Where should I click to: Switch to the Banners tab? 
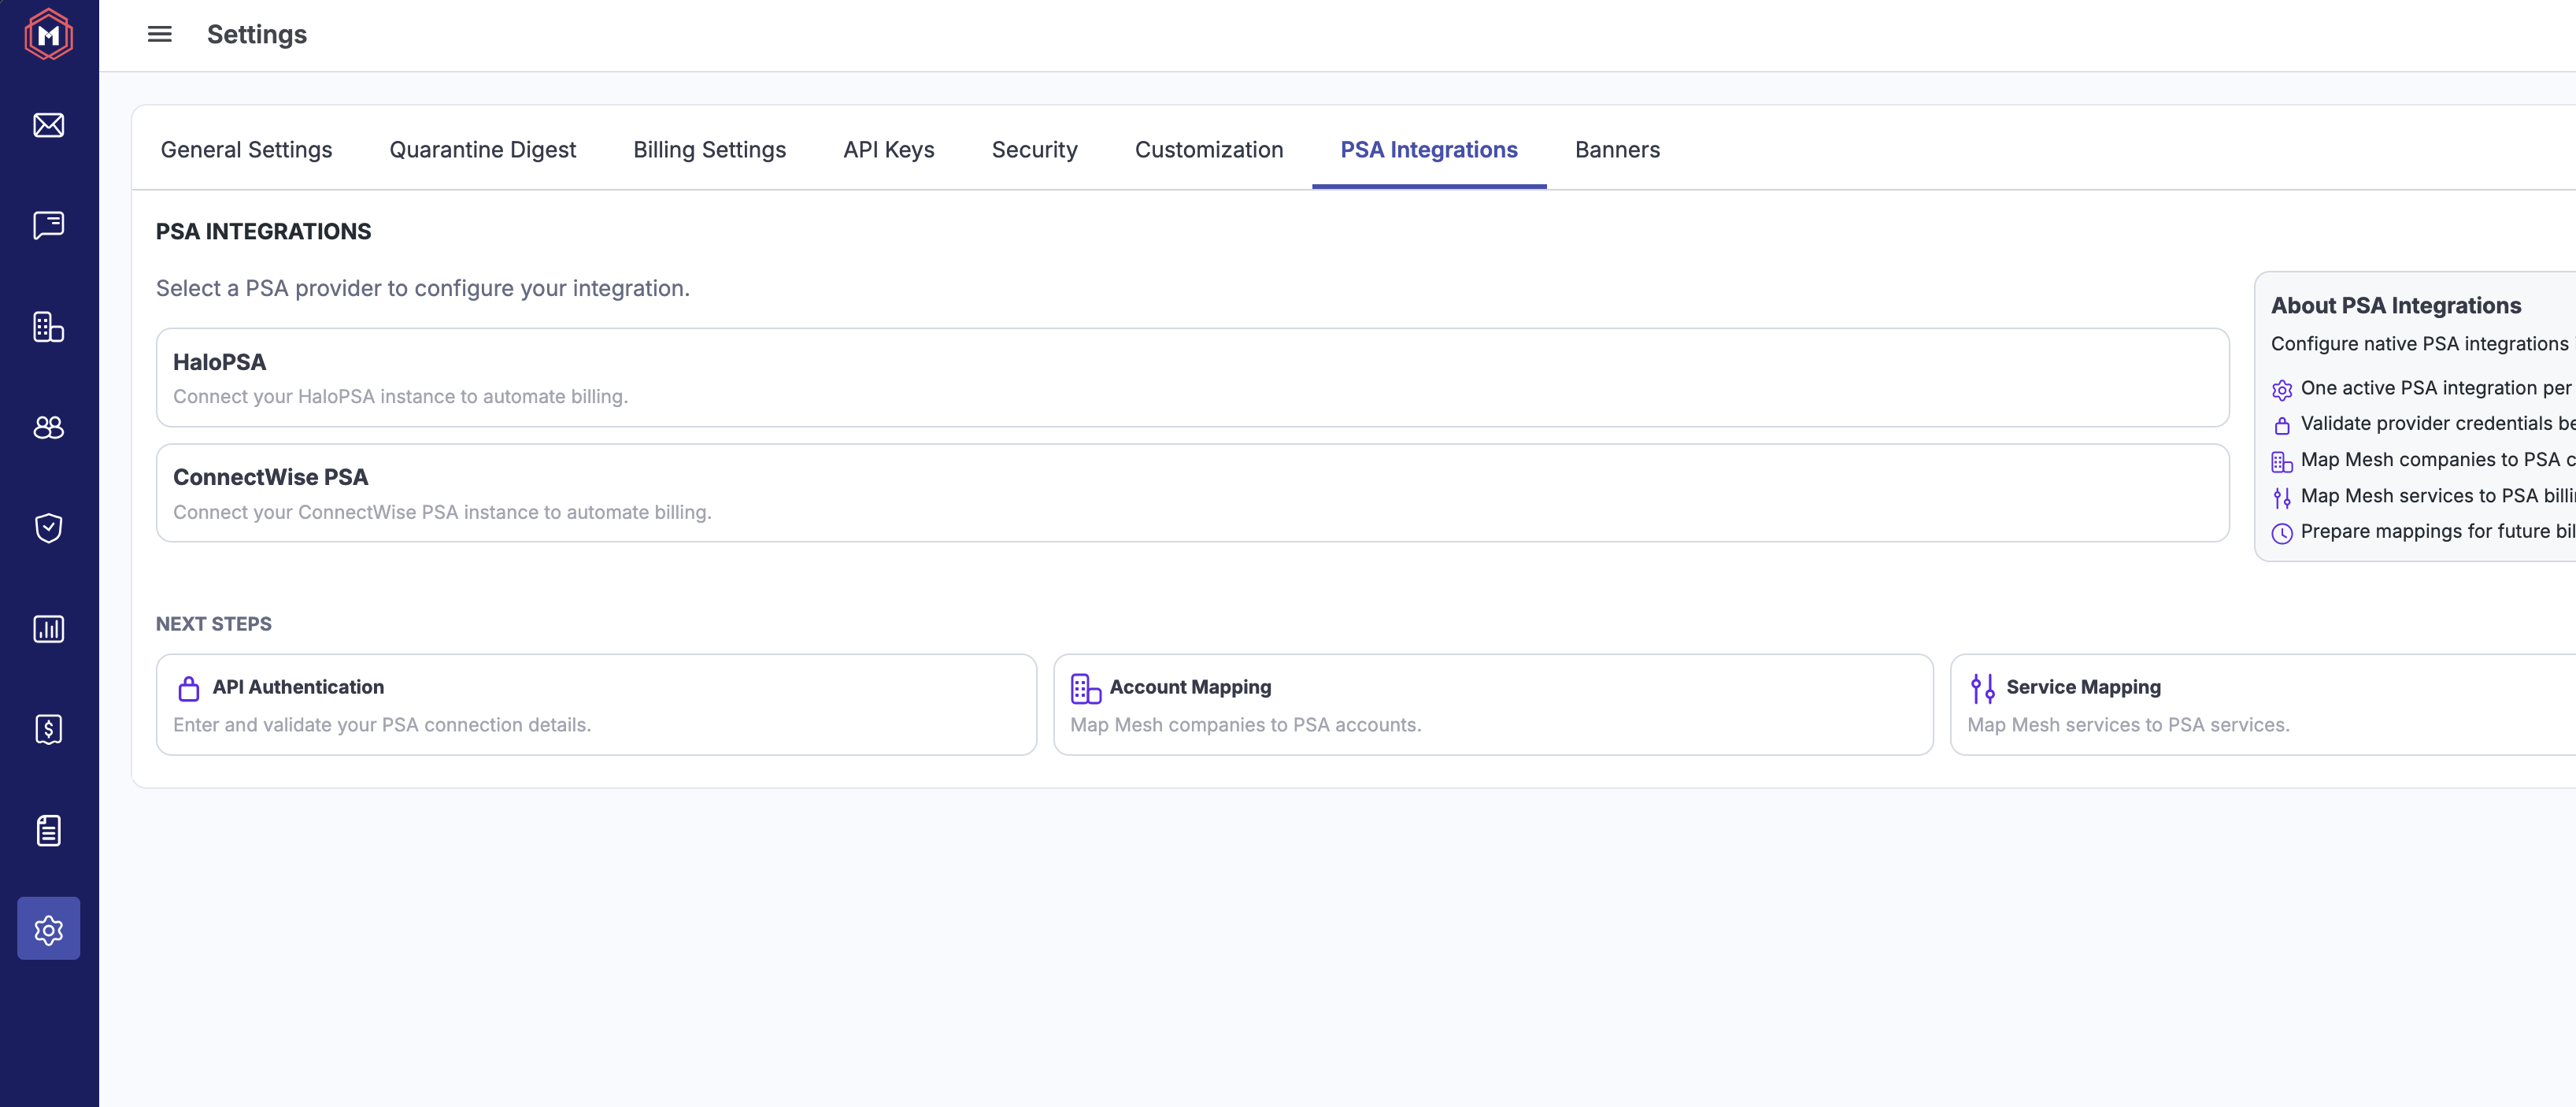tap(1617, 149)
